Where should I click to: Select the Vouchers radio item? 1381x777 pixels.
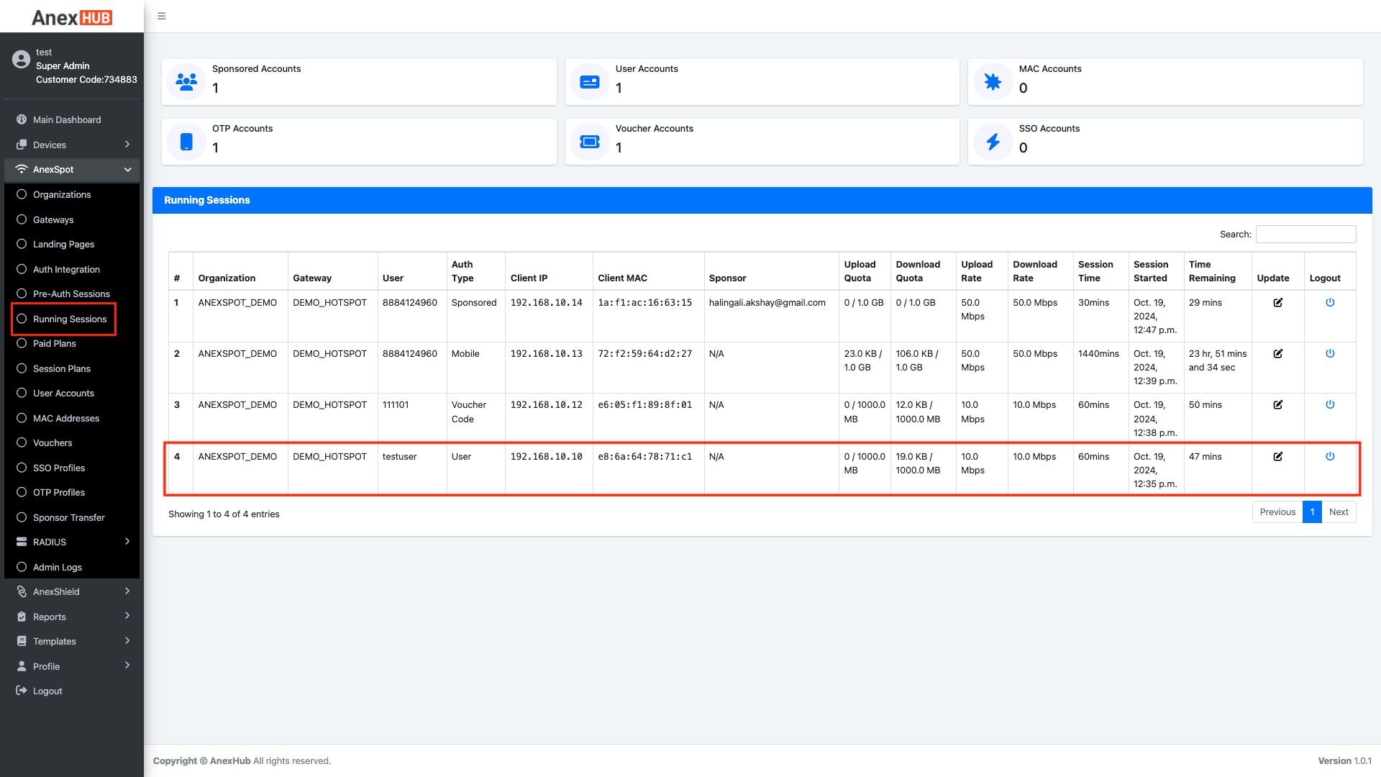tap(52, 442)
